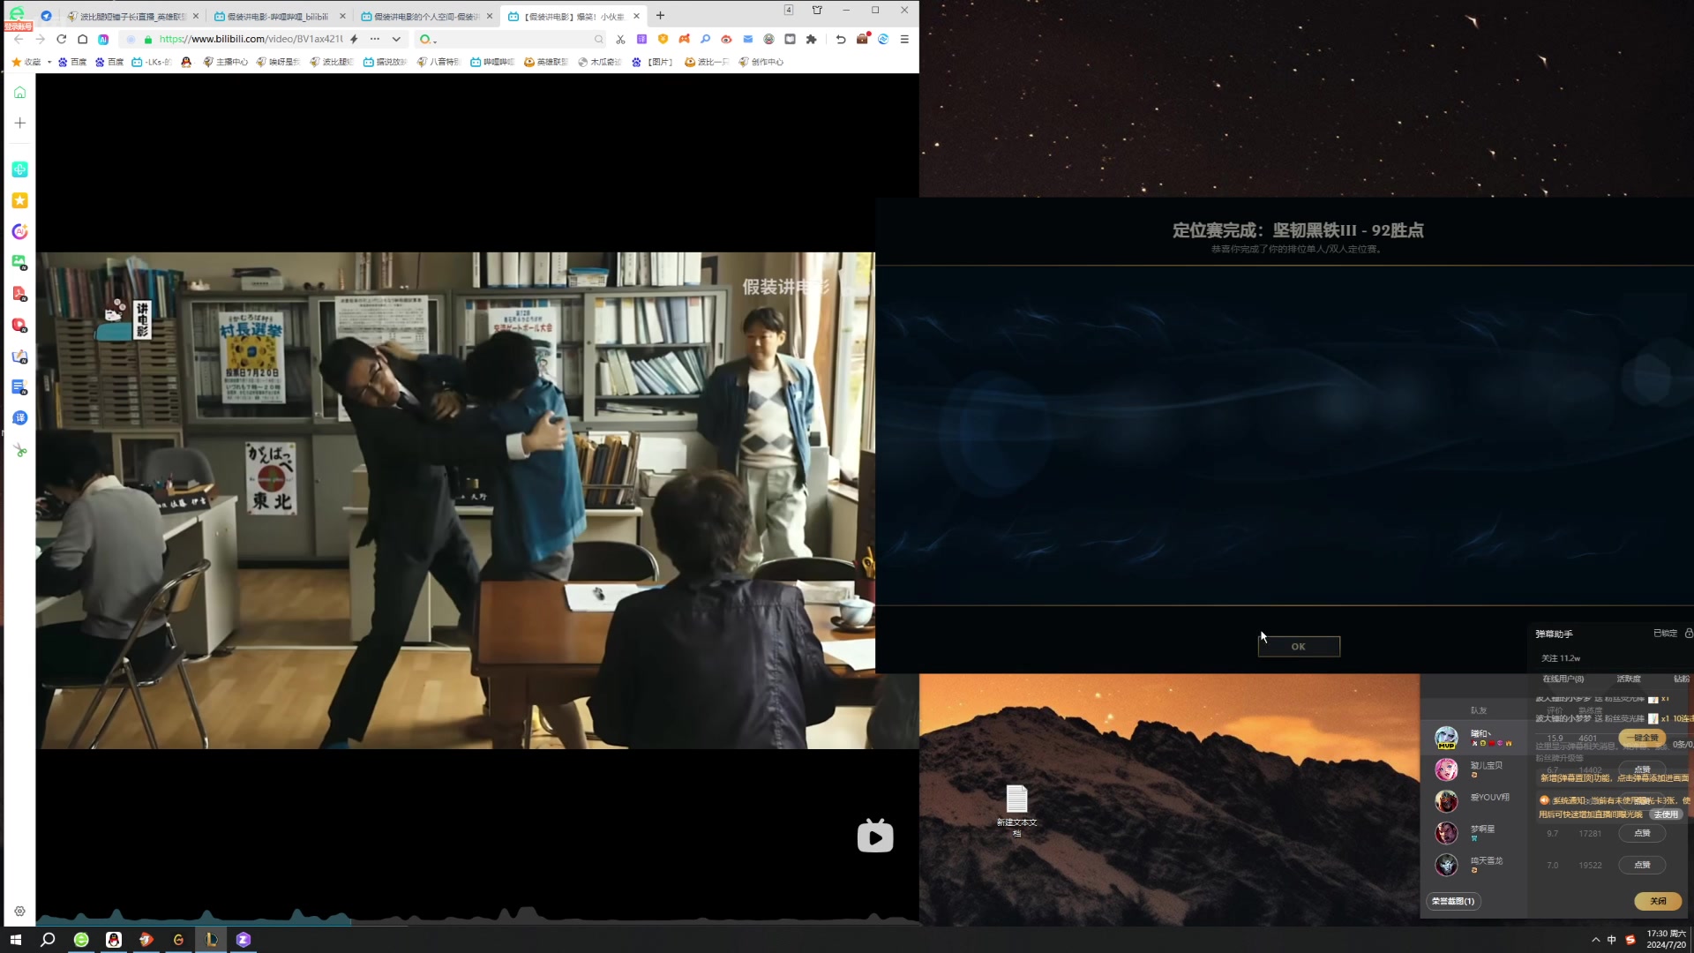Image resolution: width=1694 pixels, height=953 pixels.
Task: Go to browser home page
Action: point(82,39)
